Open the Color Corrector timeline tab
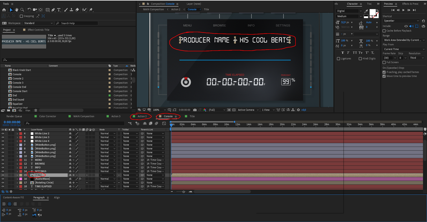The image size is (427, 222). click(x=48, y=116)
